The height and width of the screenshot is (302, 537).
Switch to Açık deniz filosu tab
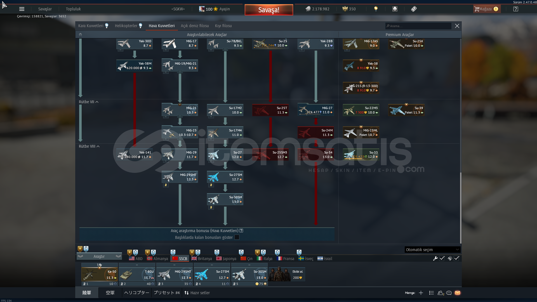pyautogui.click(x=195, y=26)
